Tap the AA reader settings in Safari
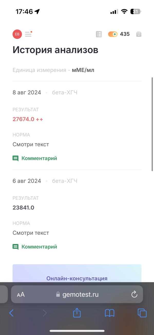 point(21,295)
